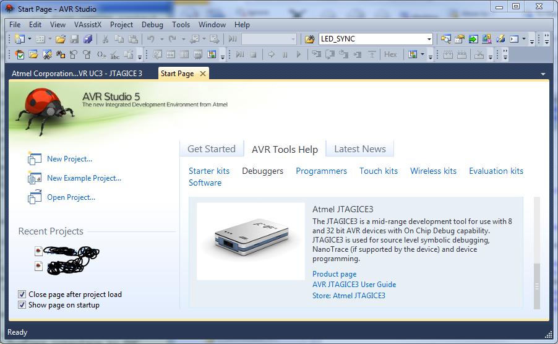Click the Undo arrow icon
Screen dimensions: 558x344
(151, 39)
